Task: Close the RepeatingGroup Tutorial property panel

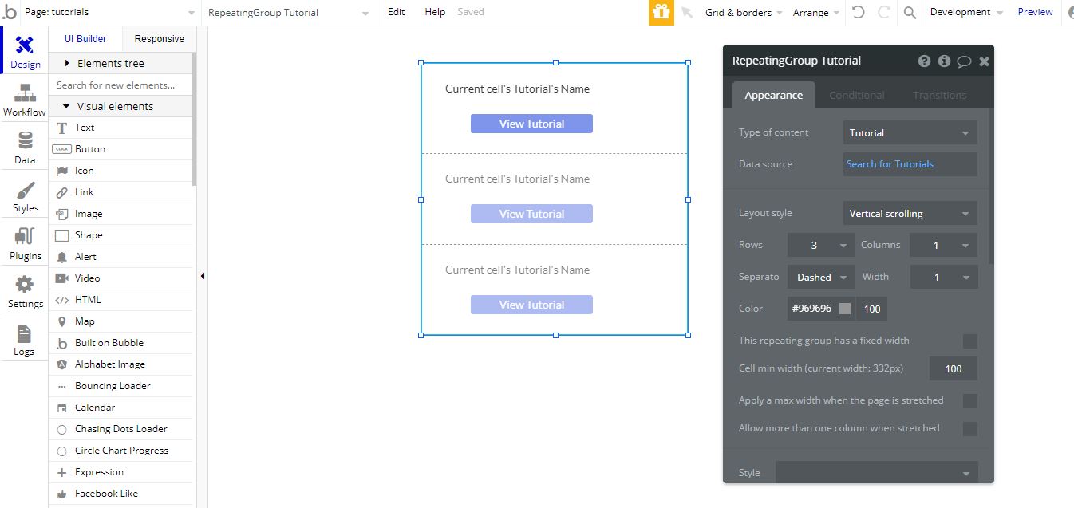Action: 984,61
